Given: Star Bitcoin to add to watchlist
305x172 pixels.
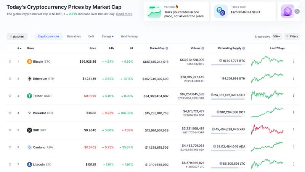Looking at the screenshot, I should pos(10,61).
